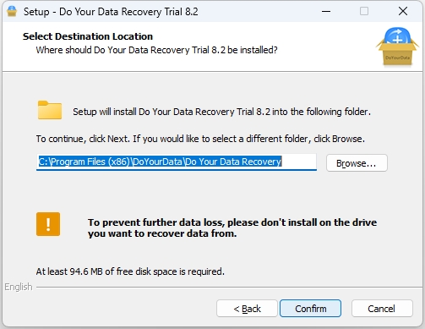Cancel the installation
The height and width of the screenshot is (329, 425).
[382, 309]
